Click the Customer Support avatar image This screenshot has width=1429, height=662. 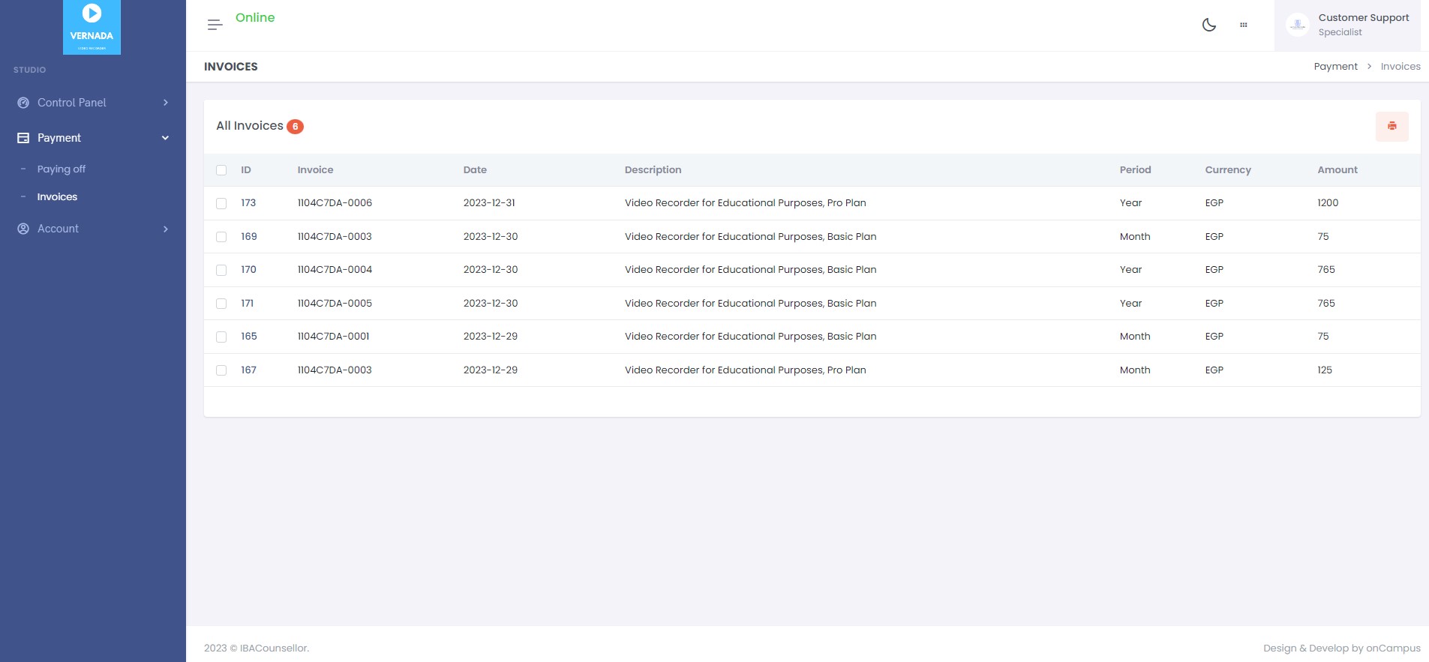1297,25
